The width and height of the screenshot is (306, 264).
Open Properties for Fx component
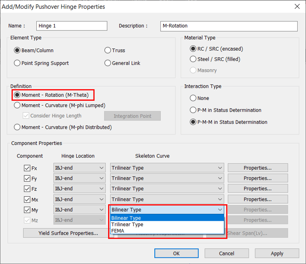[257, 168]
